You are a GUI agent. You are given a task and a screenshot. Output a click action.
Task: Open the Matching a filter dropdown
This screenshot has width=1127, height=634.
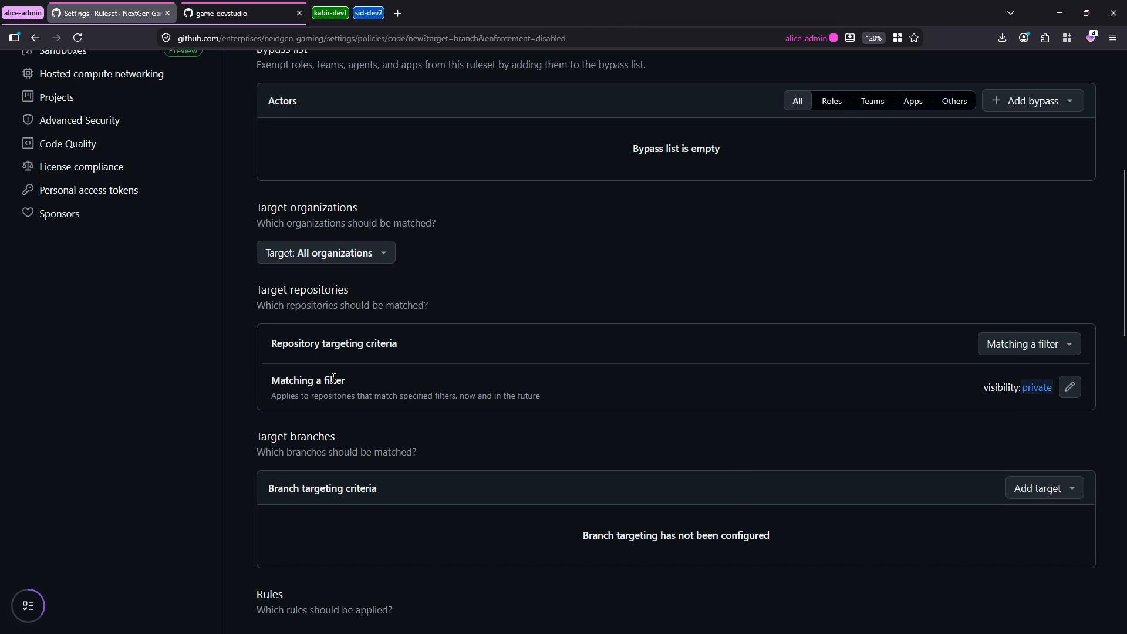1029,344
